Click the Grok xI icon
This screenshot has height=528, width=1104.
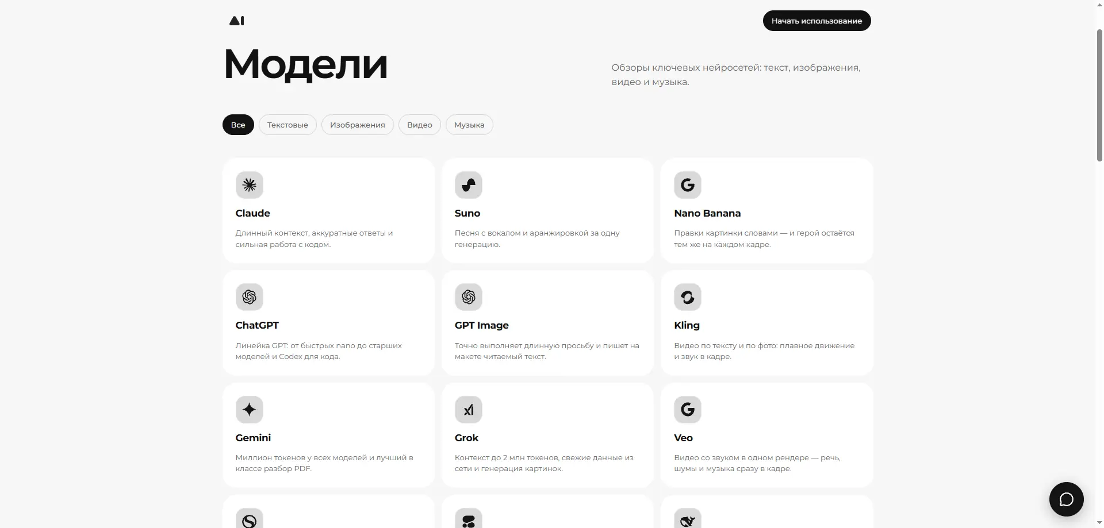(x=469, y=410)
